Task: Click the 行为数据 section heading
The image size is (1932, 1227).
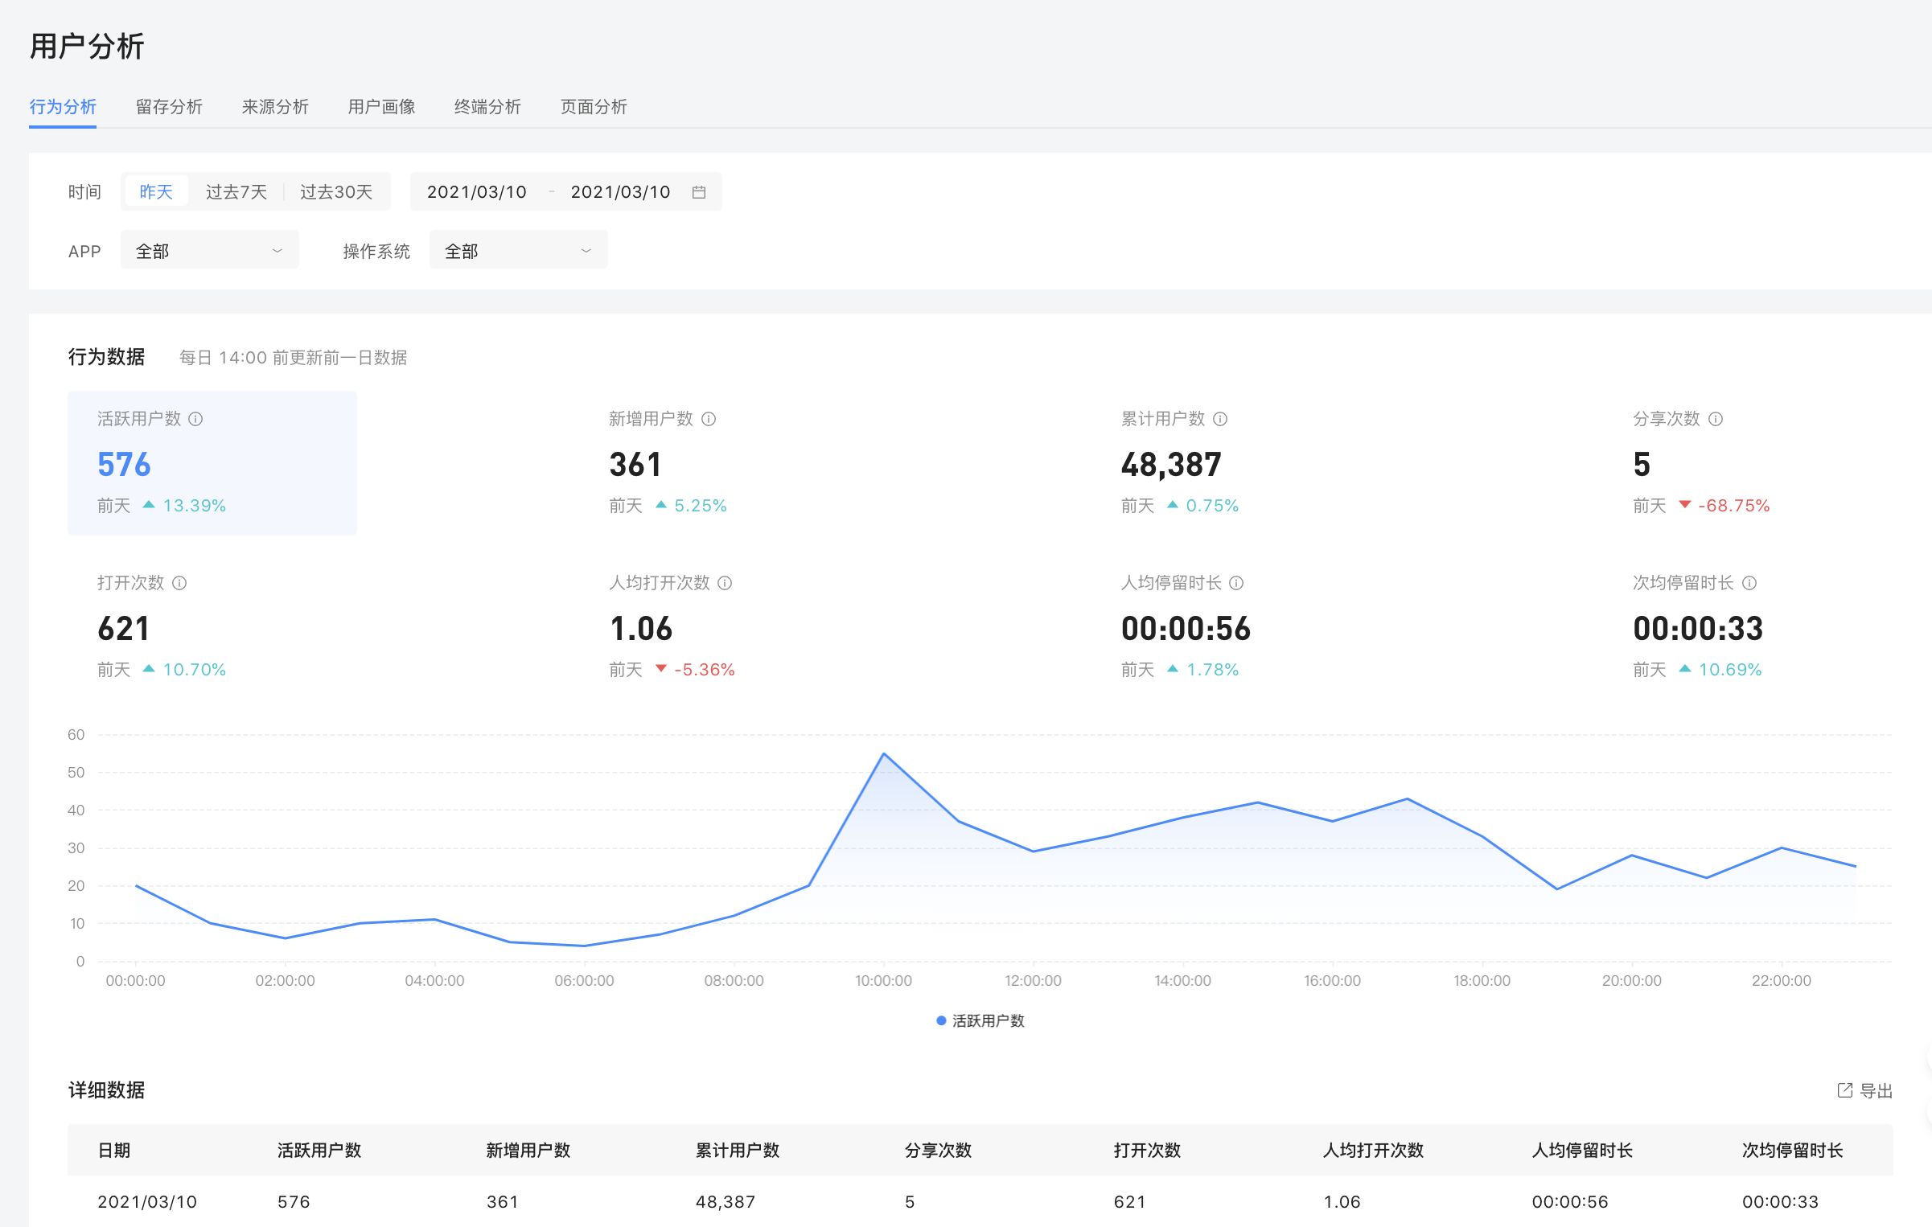Action: click(106, 357)
